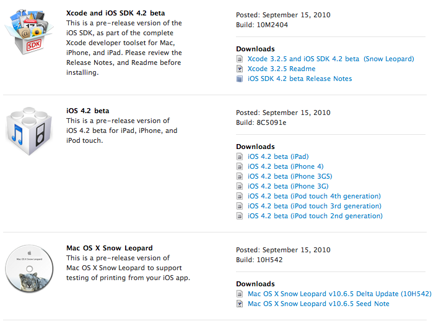The width and height of the screenshot is (436, 324).
Task: Click the document icon beside iPhone 3GS download
Action: tap(240, 176)
